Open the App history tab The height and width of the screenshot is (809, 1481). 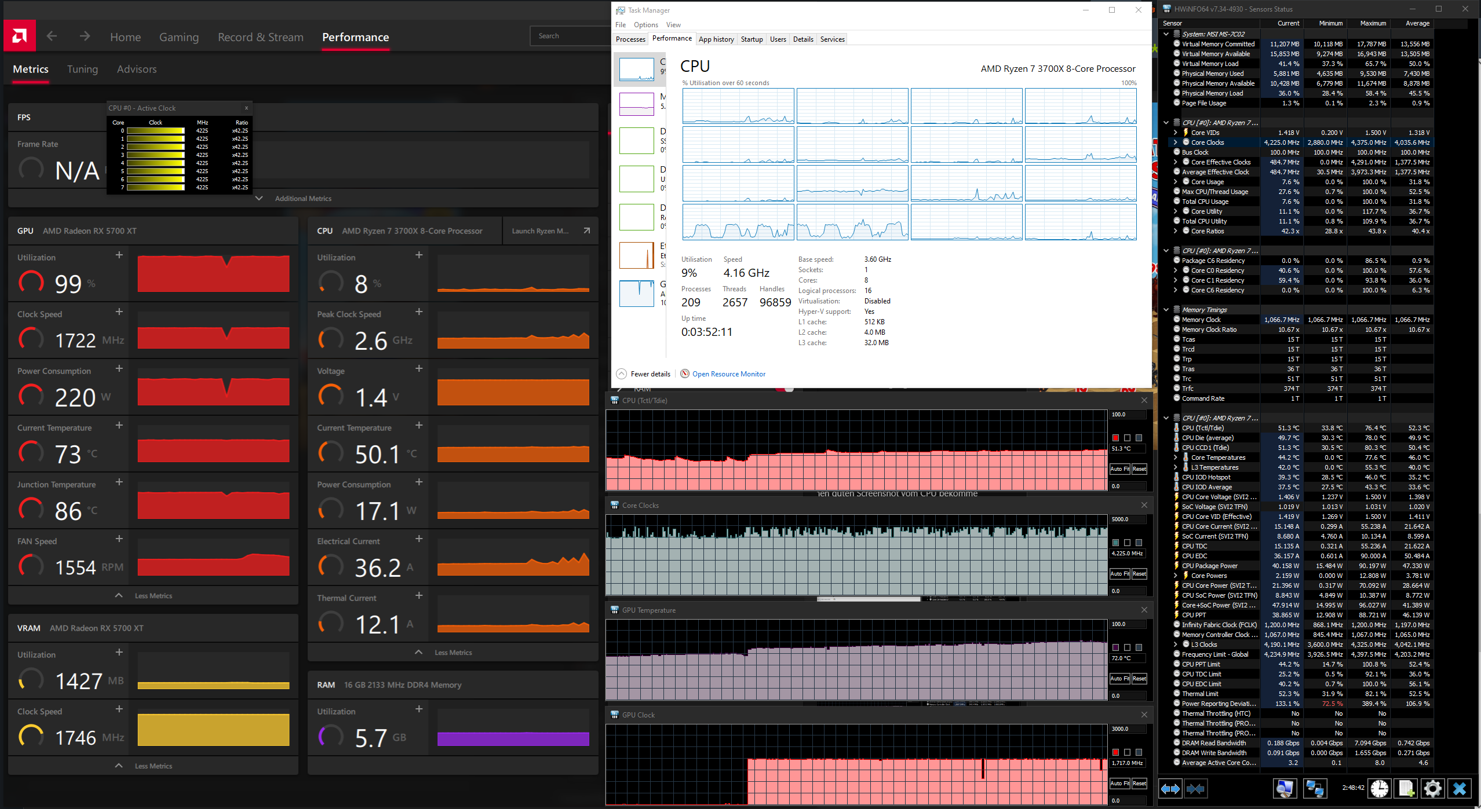point(716,39)
